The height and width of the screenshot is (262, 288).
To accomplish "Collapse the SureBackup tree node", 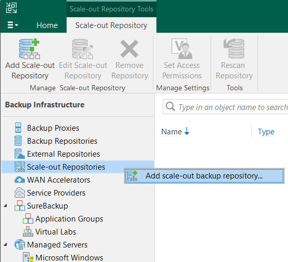I will tap(6, 206).
